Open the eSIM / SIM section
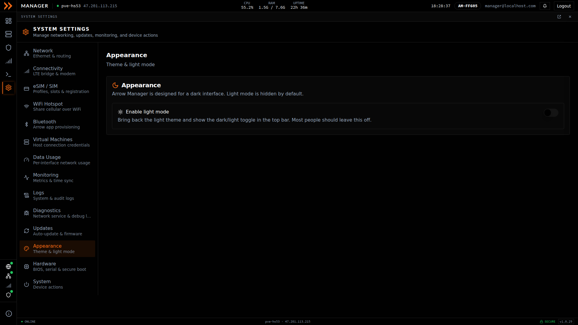The height and width of the screenshot is (325, 578). point(57,89)
